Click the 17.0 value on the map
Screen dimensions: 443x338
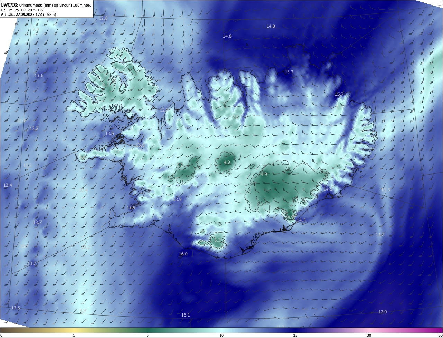382,312
